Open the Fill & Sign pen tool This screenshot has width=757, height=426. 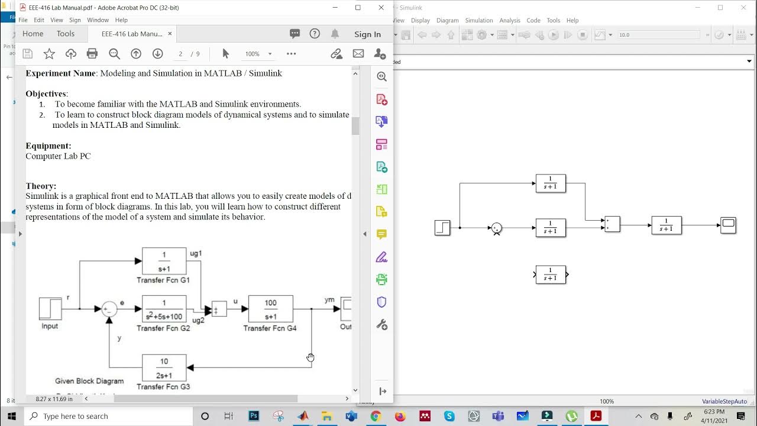pos(381,257)
